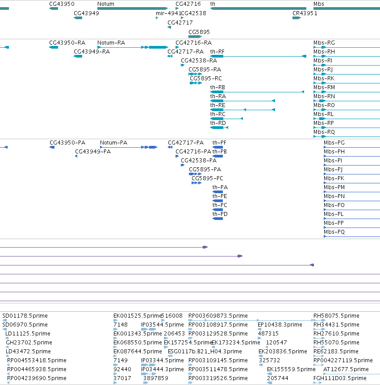The height and width of the screenshot is (385, 380).
Task: Select the EK068550.5prime EST
Action: pyautogui.click(x=115, y=347)
